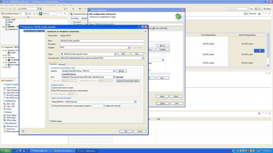Click Build (All) in Commander panel

pos(10,104)
